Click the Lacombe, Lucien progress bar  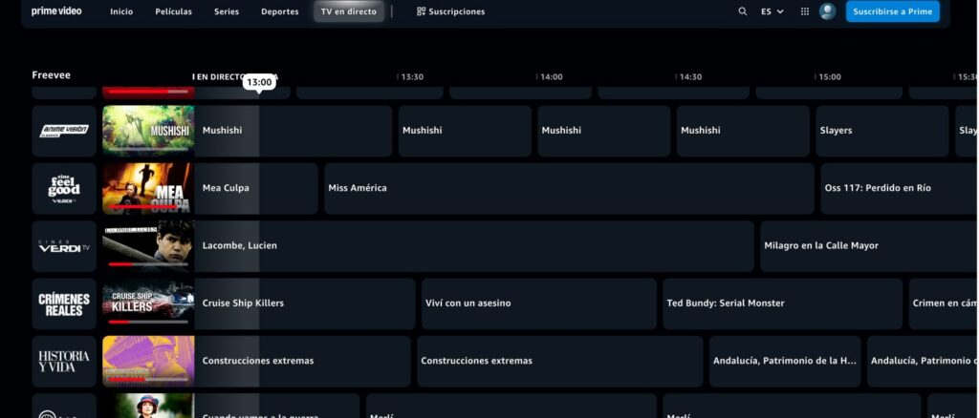point(148,264)
